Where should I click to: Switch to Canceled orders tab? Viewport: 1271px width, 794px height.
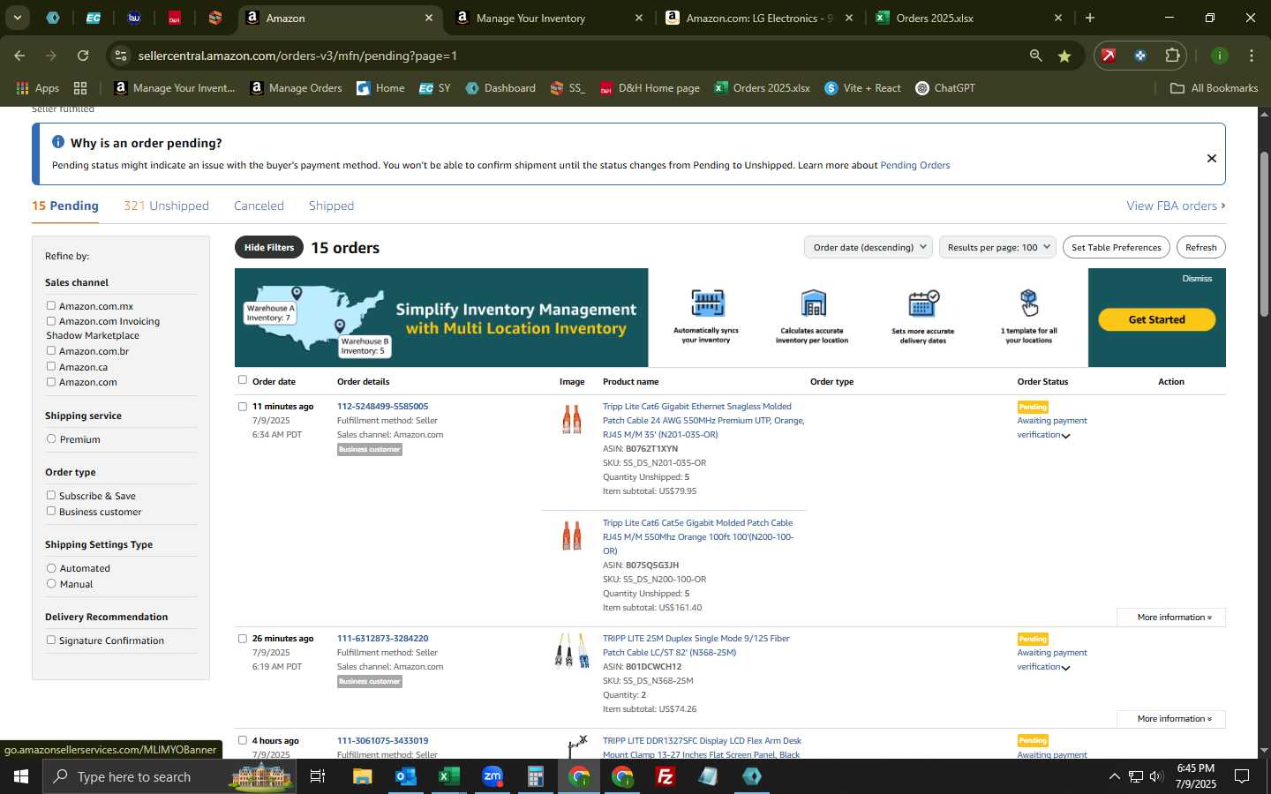coord(259,206)
